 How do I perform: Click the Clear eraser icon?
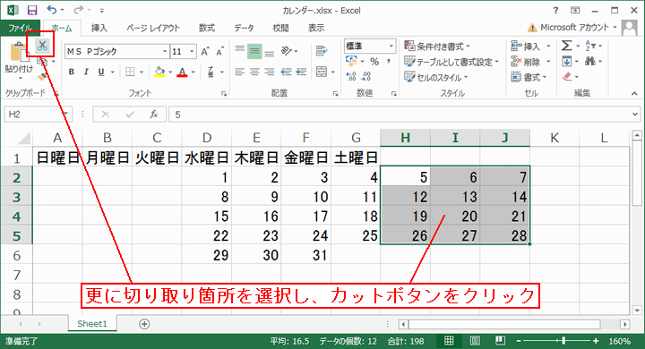pyautogui.click(x=567, y=77)
